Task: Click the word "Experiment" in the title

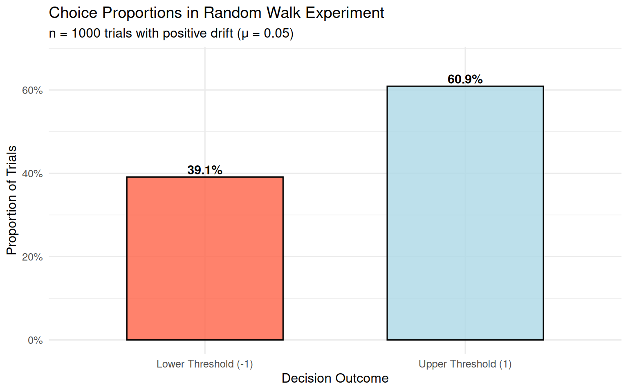Action: click(x=345, y=13)
